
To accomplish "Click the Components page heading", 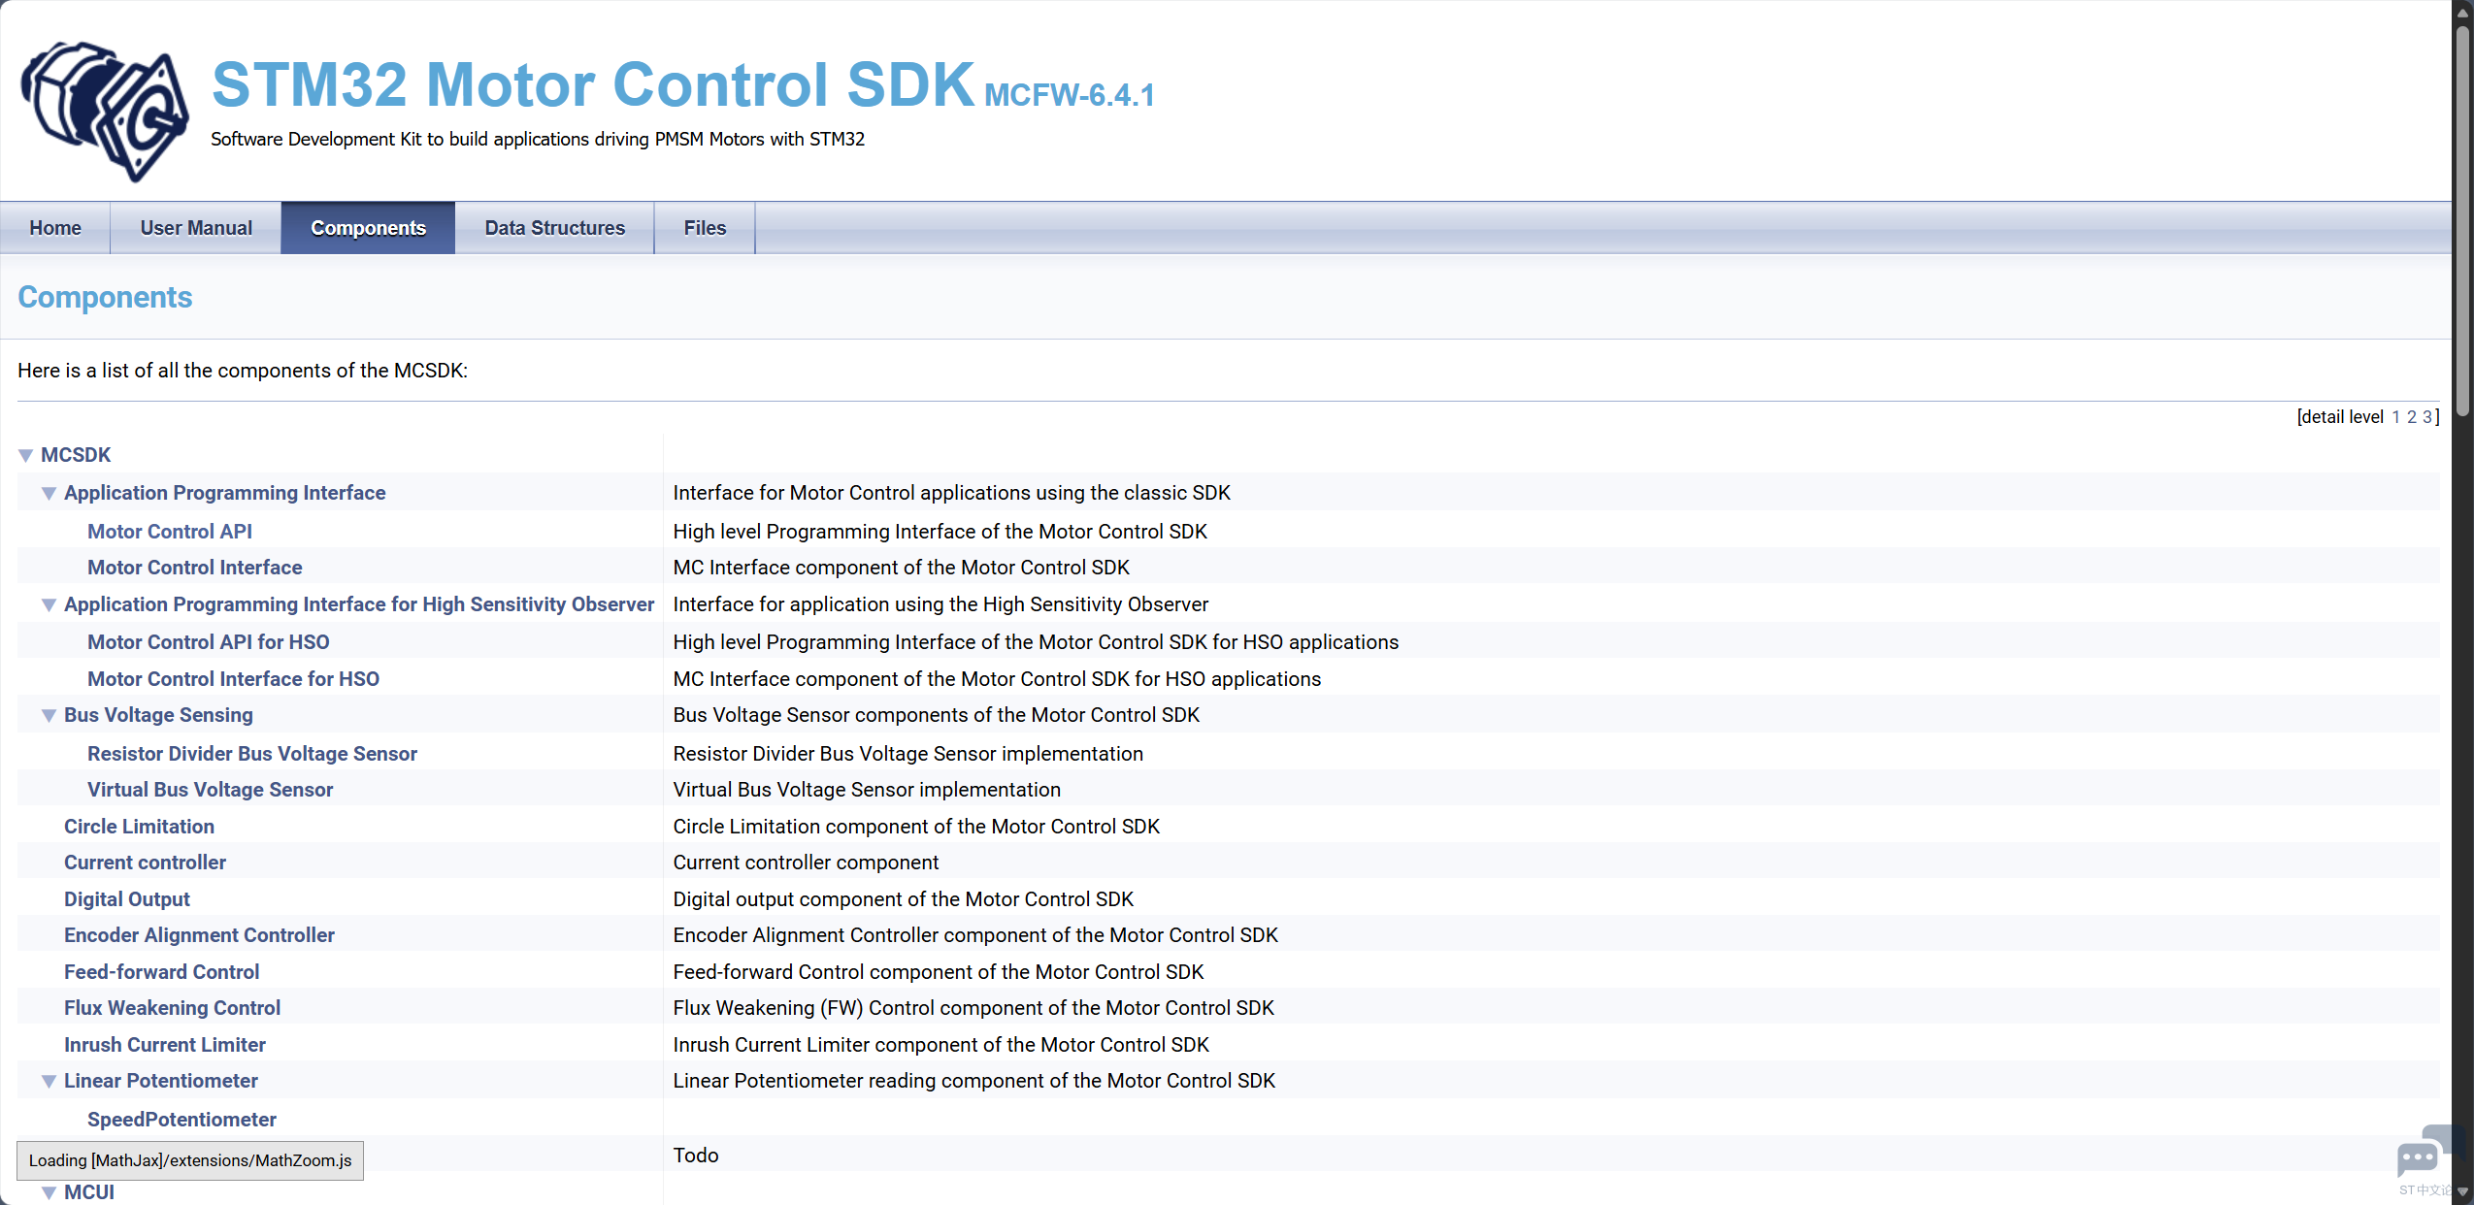I will pos(105,297).
